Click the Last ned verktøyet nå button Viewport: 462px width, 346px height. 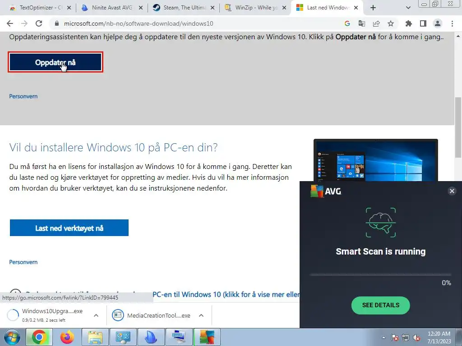[x=69, y=228]
